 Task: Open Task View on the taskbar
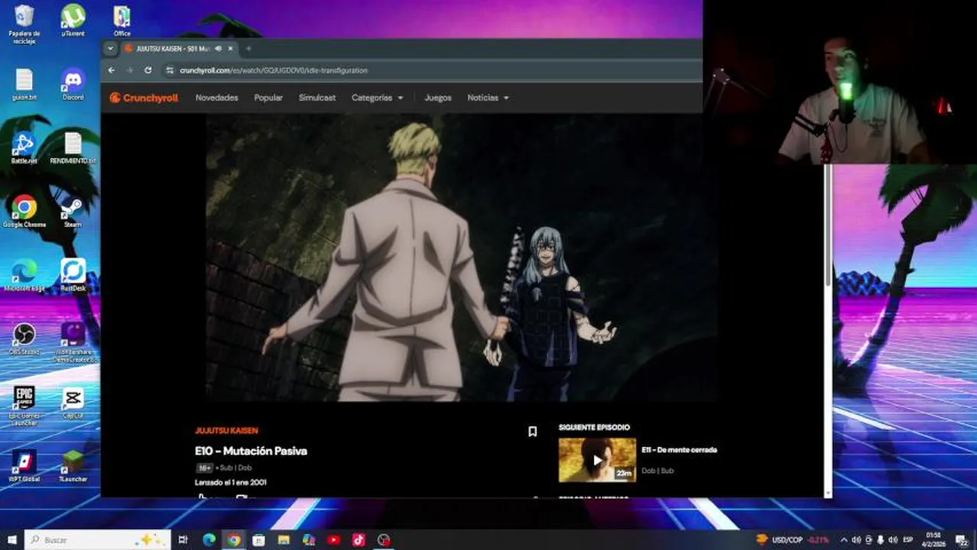coord(183,540)
